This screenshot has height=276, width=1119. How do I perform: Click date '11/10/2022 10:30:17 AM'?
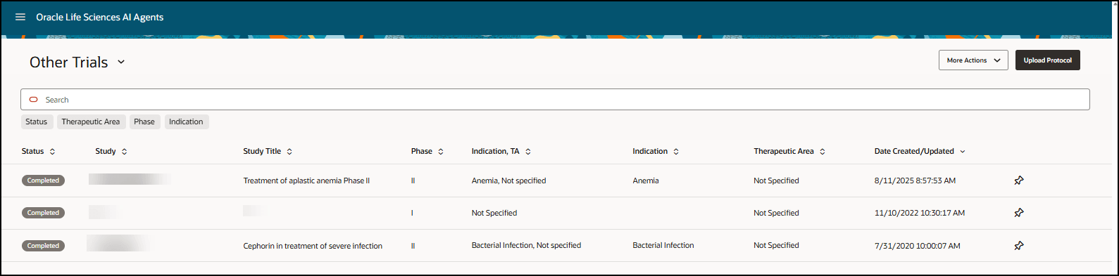pyautogui.click(x=920, y=213)
